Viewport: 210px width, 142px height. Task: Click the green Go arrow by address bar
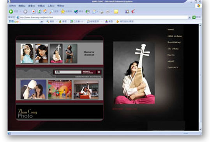[194, 17]
